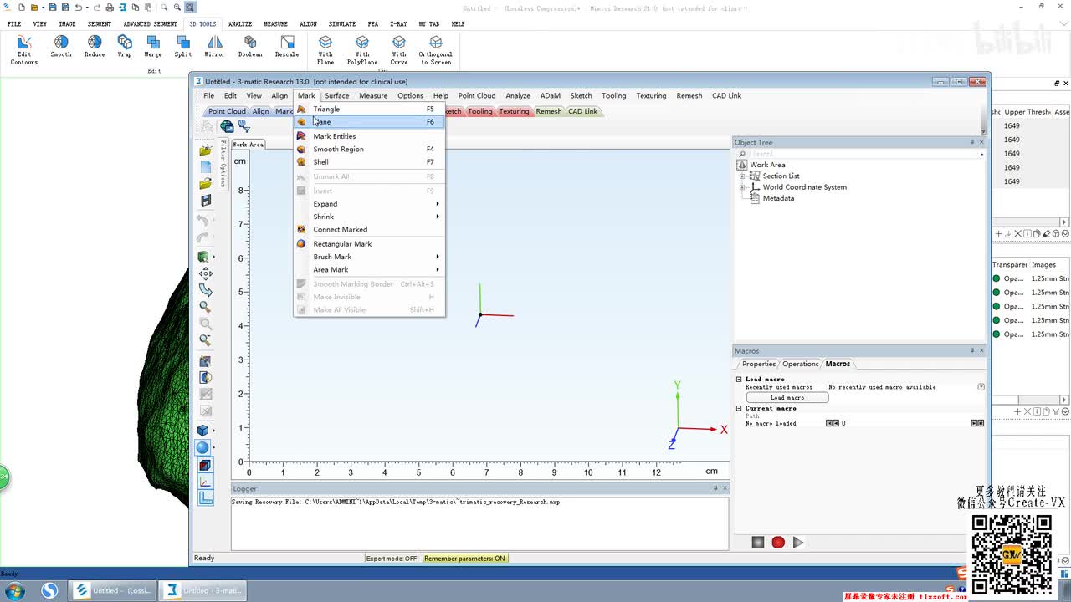
Task: Click the Smooth tool in Mimics ribbon
Action: 61,47
